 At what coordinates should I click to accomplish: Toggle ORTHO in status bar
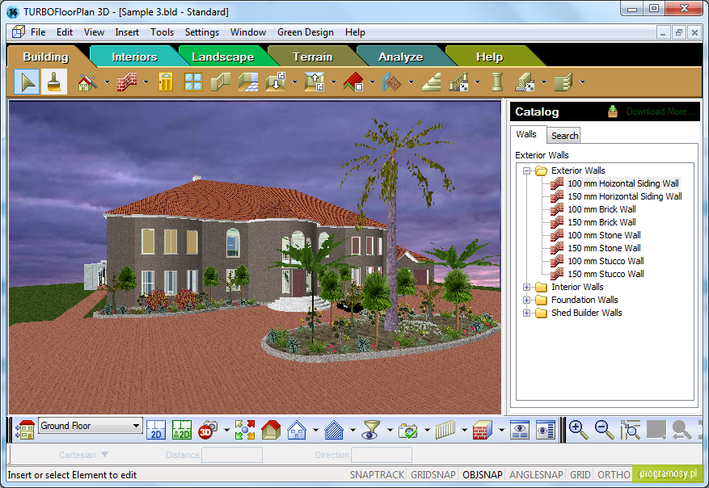[x=614, y=475]
